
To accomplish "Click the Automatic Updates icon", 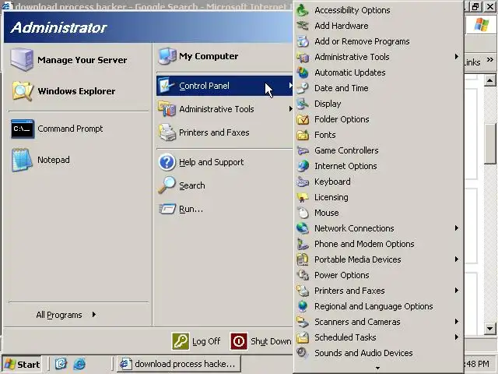I will pyautogui.click(x=303, y=72).
